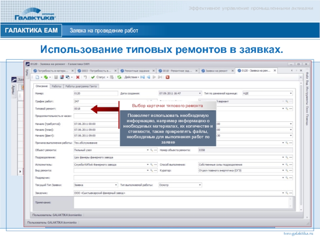Click the magnifier icon in Объект ремонта field

click(x=151, y=150)
